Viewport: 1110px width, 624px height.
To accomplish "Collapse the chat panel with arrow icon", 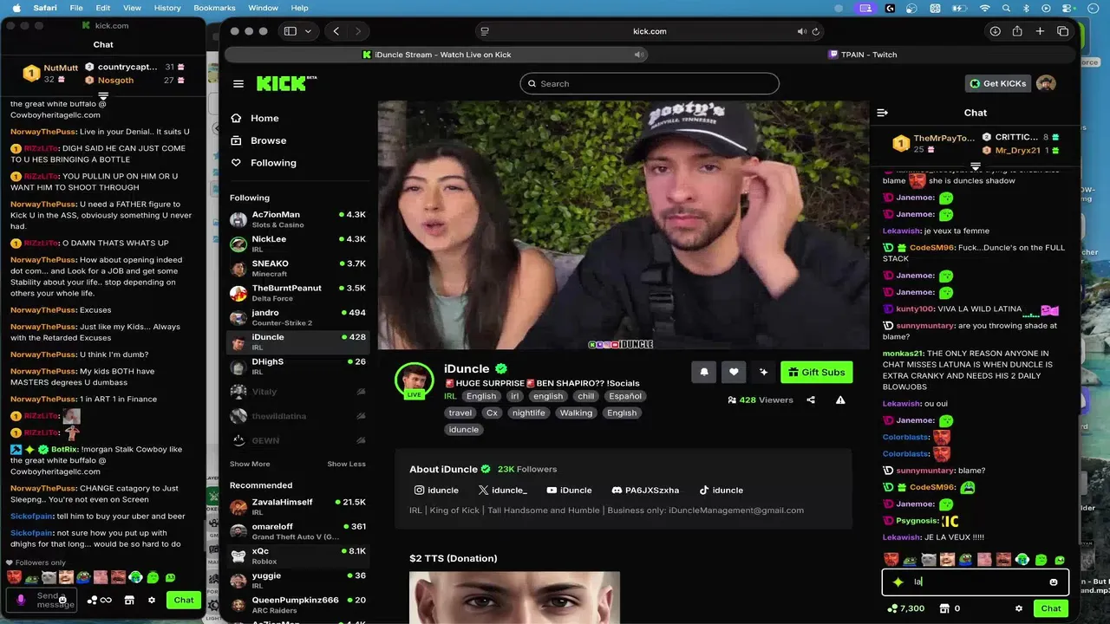I will [883, 113].
